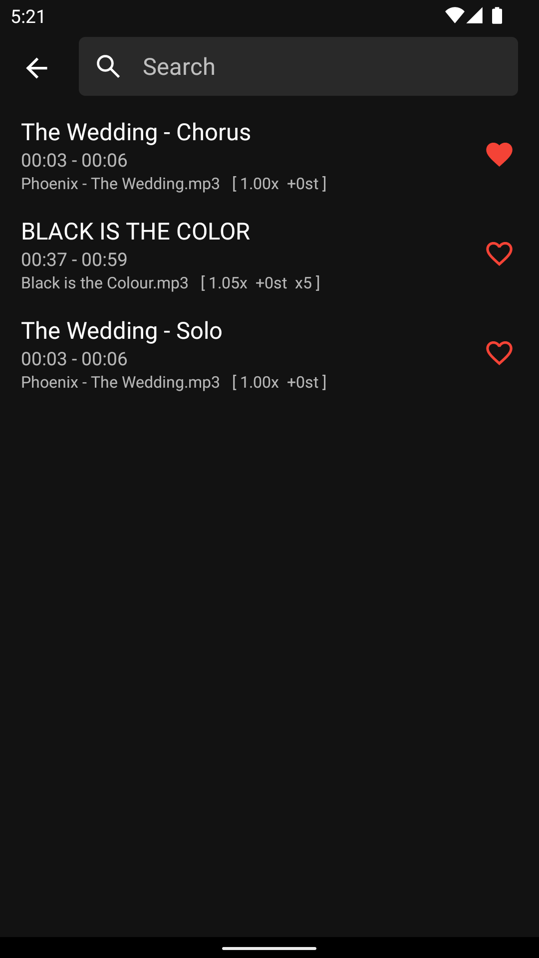Unfavorite The Wedding - Chorus loop
The width and height of the screenshot is (539, 958).
499,154
